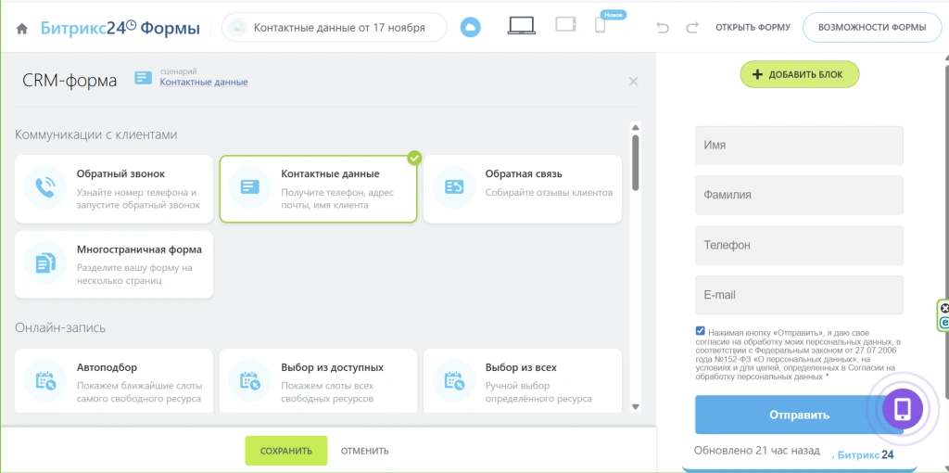
Task: Edit form name Контактные данные от 17 ноября
Action: [x=334, y=27]
